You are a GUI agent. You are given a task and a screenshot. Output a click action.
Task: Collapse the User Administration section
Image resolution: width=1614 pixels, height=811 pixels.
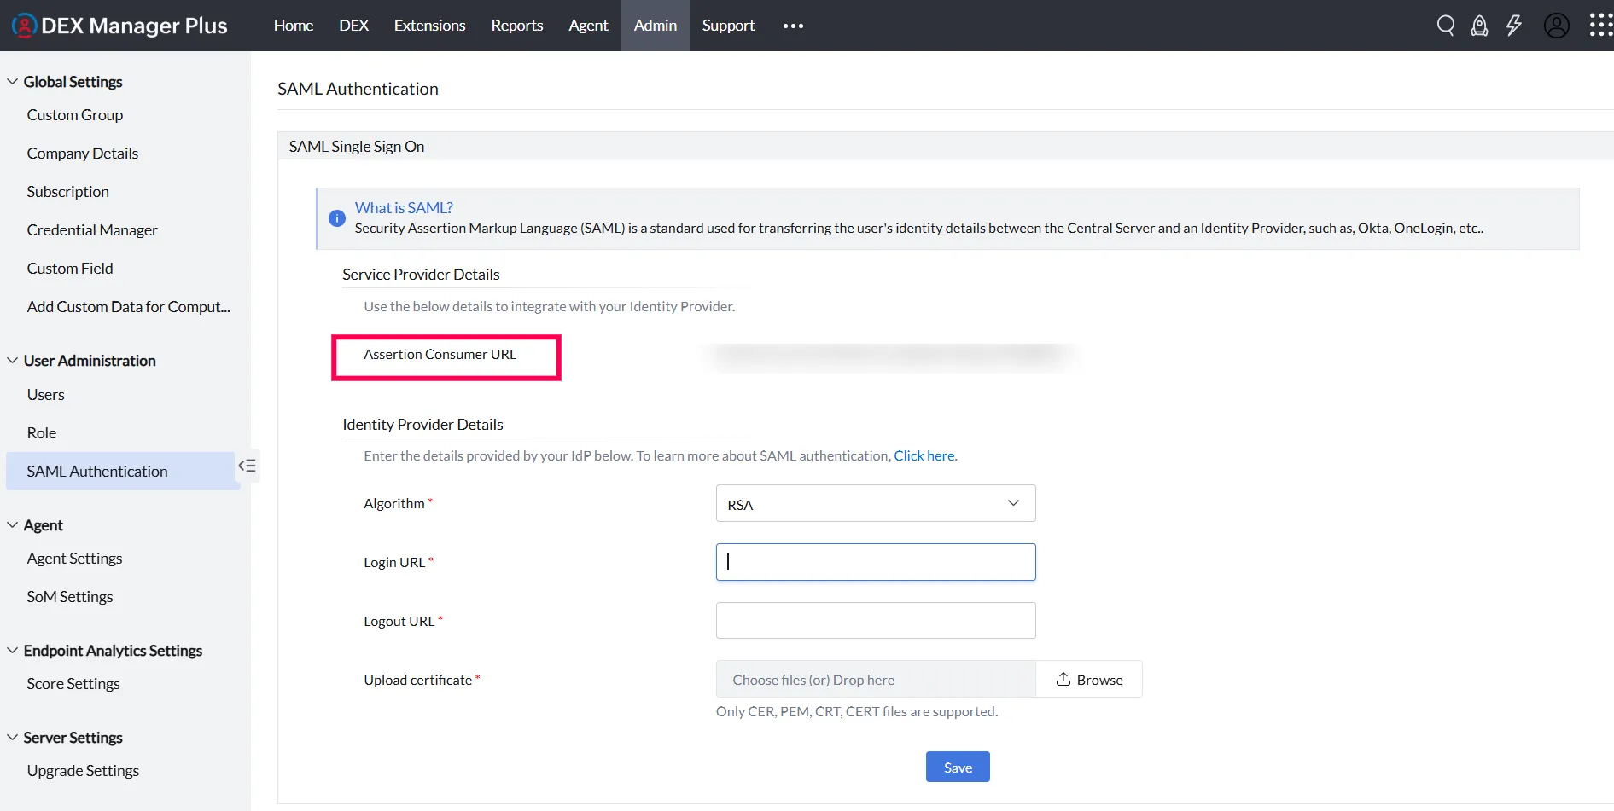(13, 361)
